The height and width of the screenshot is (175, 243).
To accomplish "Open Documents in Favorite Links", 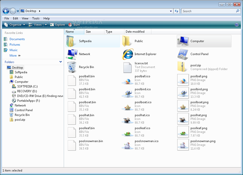I will [17, 39].
